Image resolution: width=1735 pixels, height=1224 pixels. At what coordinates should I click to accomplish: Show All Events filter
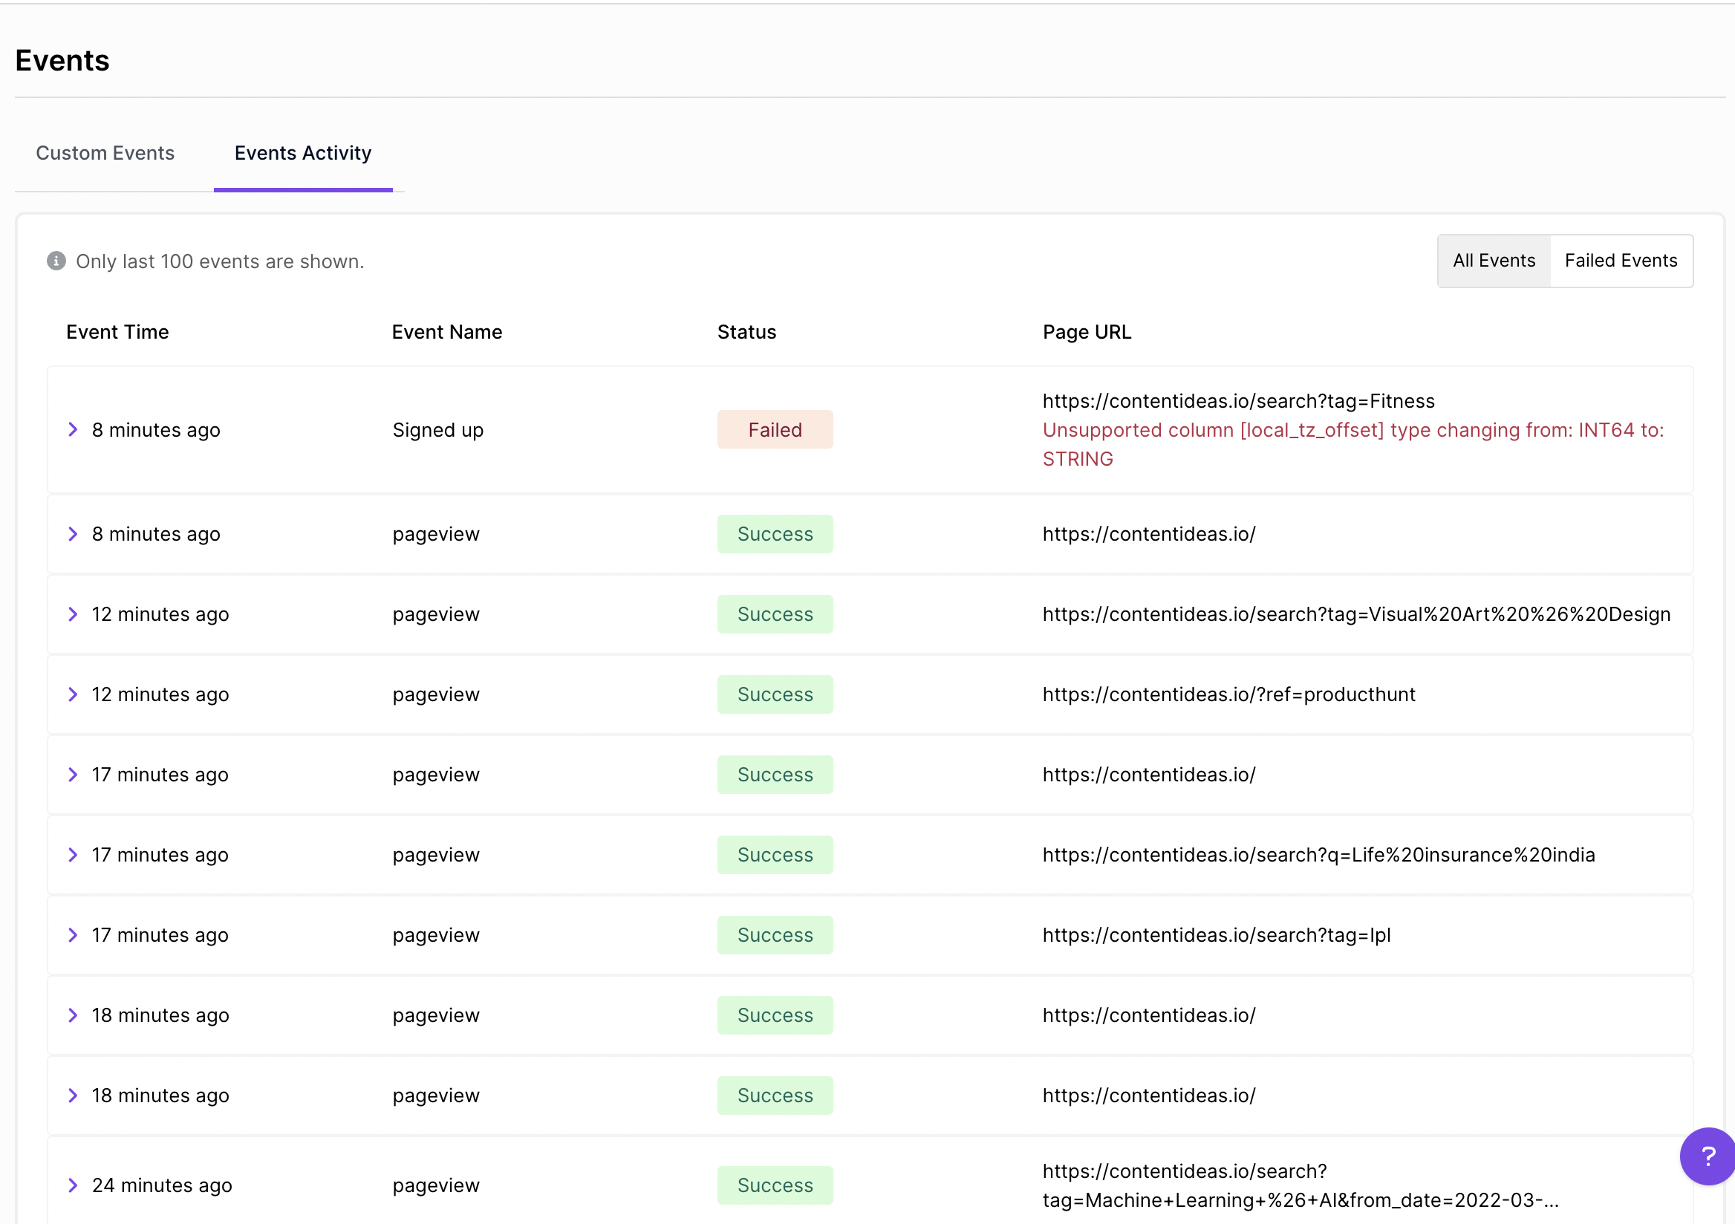coord(1493,261)
